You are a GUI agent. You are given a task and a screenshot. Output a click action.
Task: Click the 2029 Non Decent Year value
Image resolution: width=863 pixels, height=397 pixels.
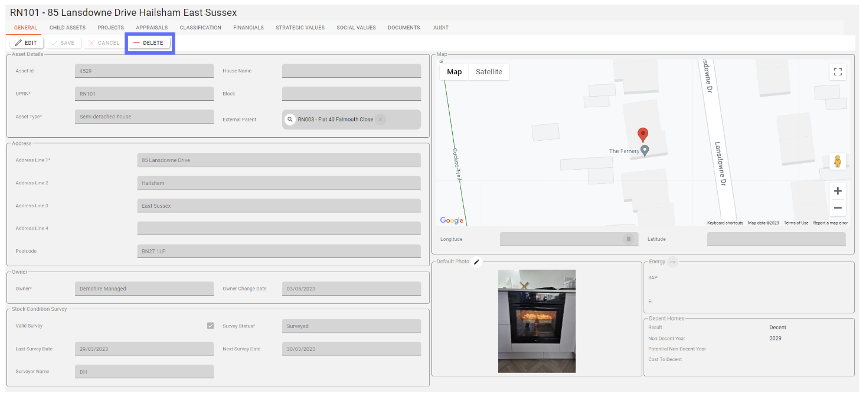pyautogui.click(x=775, y=338)
